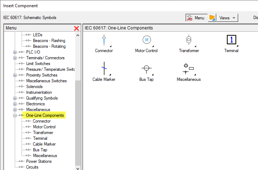Select Motor Control in the tree
Image resolution: width=258 pixels, height=170 pixels.
pos(44,127)
